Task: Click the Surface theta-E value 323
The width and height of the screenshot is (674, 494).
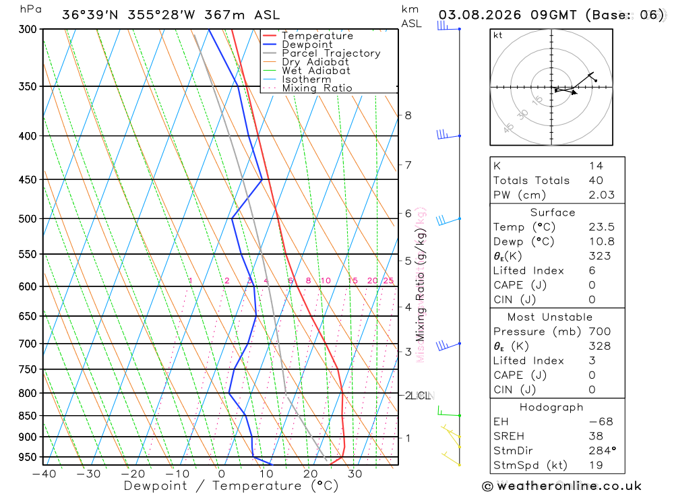Action: click(x=600, y=256)
